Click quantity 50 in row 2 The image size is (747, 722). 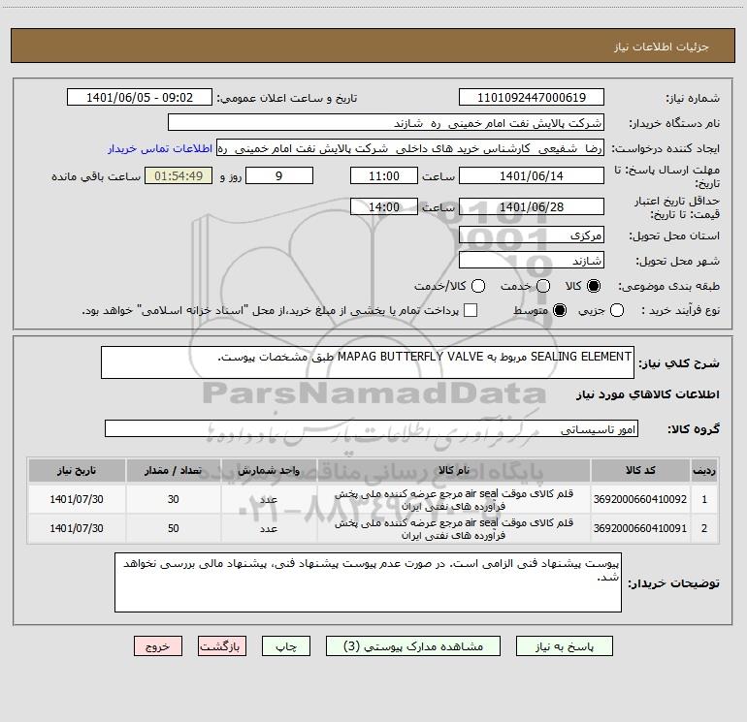(x=173, y=528)
